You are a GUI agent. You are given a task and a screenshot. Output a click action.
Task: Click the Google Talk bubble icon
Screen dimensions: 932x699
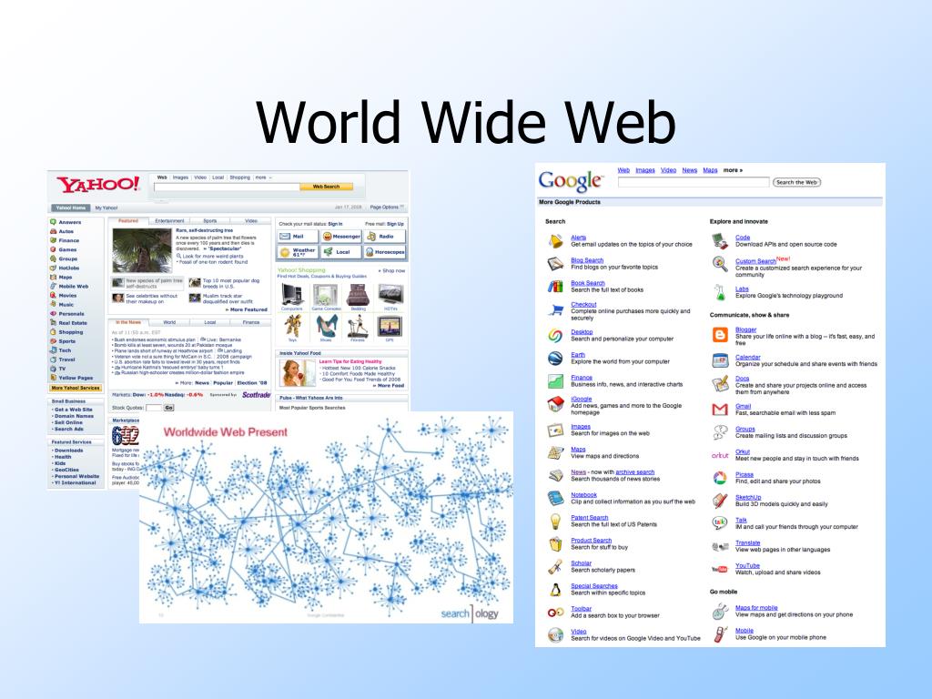(720, 523)
